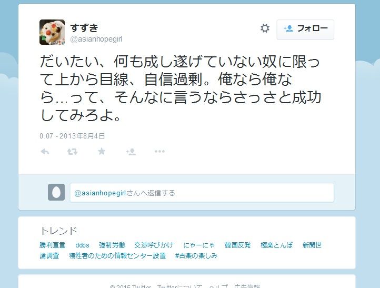Open the 極楽とんぼ trend link

tap(276, 245)
